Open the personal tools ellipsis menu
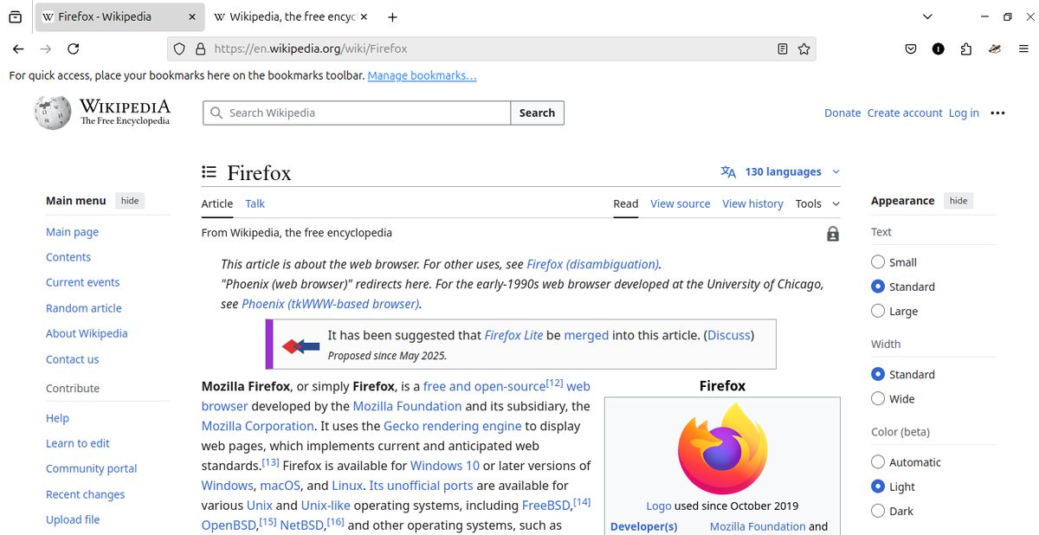The height and width of the screenshot is (535, 1039). pyautogui.click(x=997, y=113)
